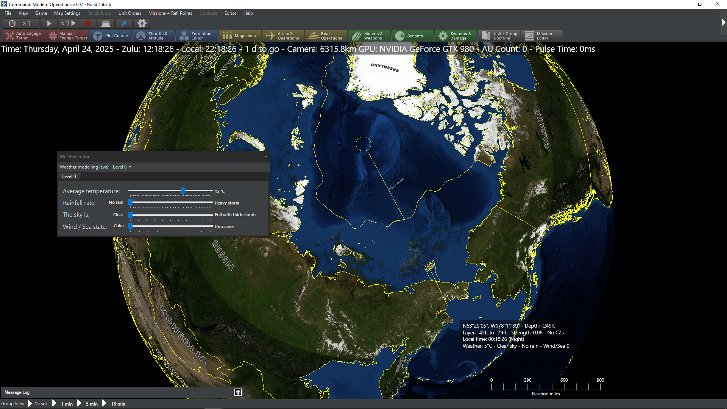The image size is (727, 409).
Task: Restore down the application window
Action: tap(700, 4)
